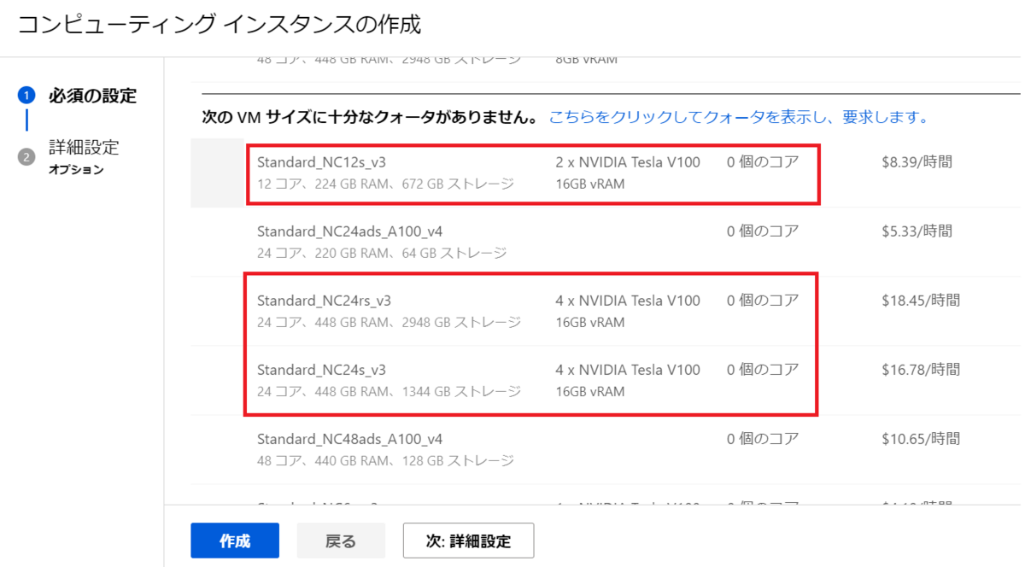Image resolution: width=1025 pixels, height=567 pixels.
Task: Click the $10.65/時間 price
Action: pos(921,438)
